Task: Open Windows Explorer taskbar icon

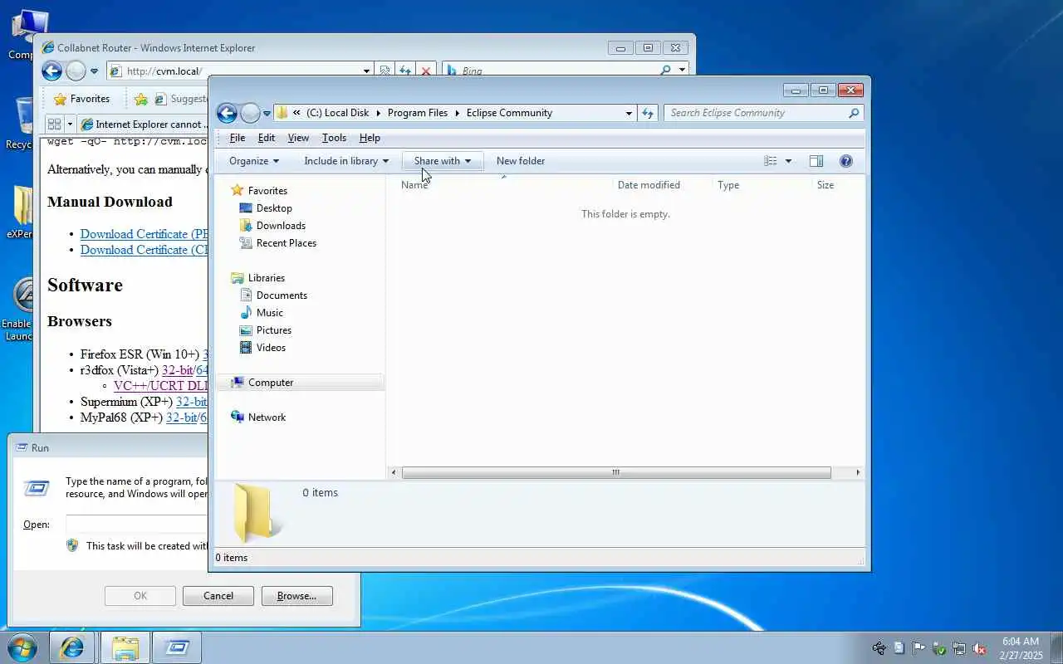Action: point(125,647)
